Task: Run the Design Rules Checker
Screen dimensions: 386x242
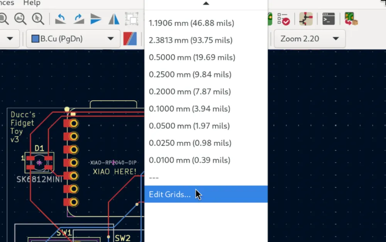Action: coord(284,19)
